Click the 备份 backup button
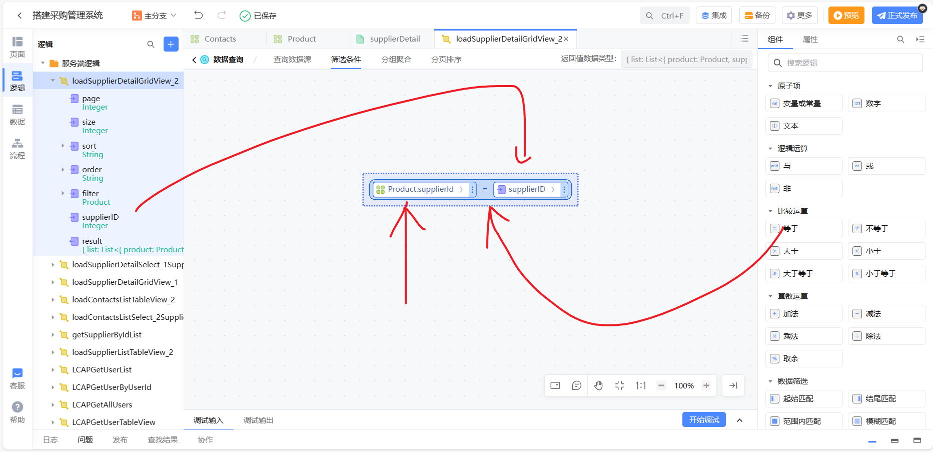Screen dimensions: 933x452 point(757,16)
